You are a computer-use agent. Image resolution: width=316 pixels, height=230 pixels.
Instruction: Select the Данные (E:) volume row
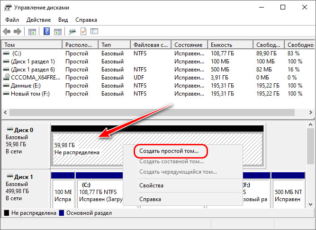tap(158, 86)
